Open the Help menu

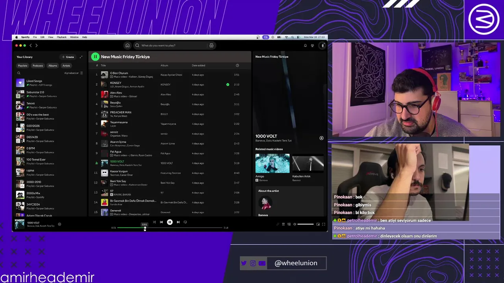click(x=85, y=37)
